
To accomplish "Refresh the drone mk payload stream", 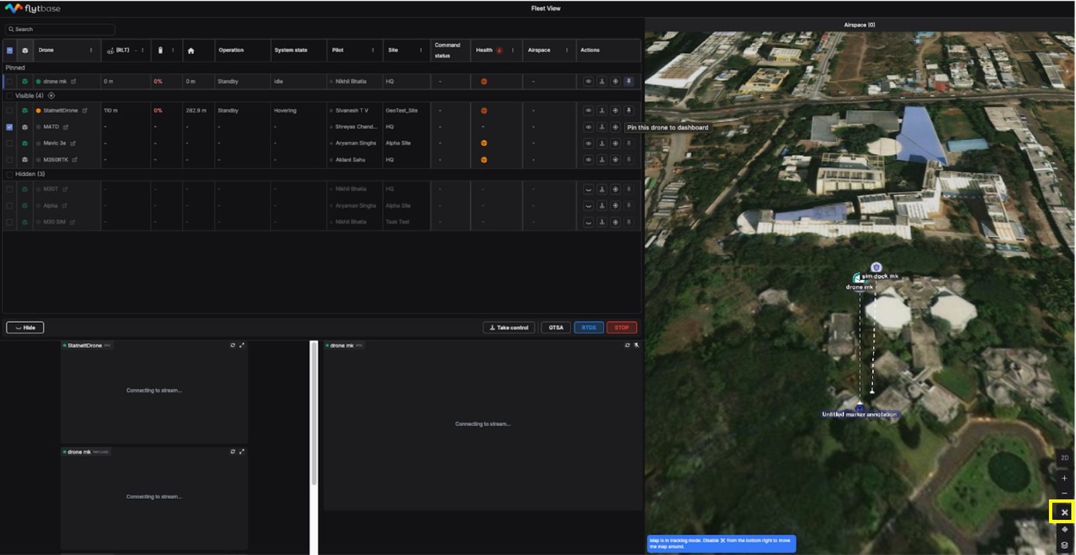I will 233,451.
